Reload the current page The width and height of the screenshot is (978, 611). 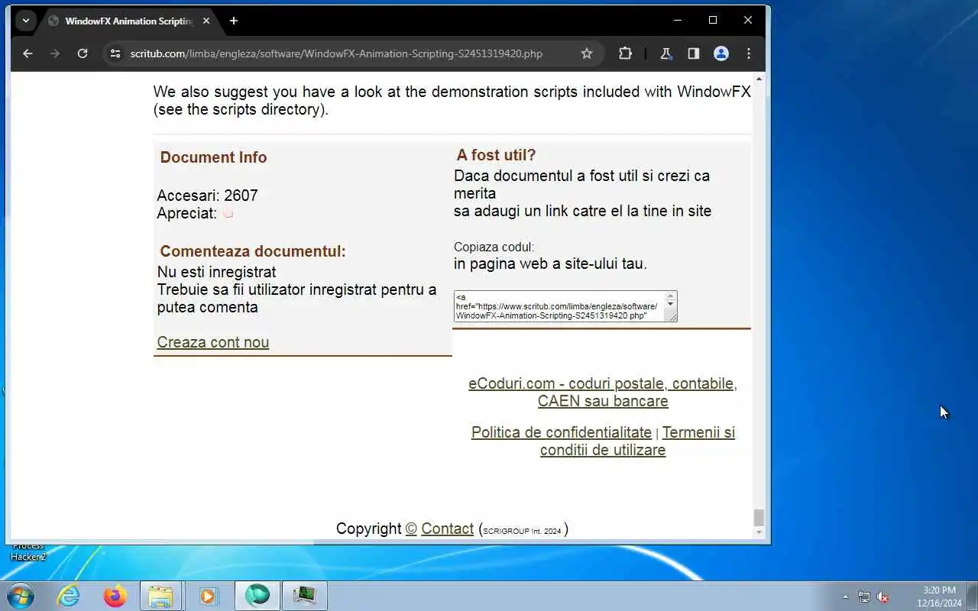click(83, 53)
